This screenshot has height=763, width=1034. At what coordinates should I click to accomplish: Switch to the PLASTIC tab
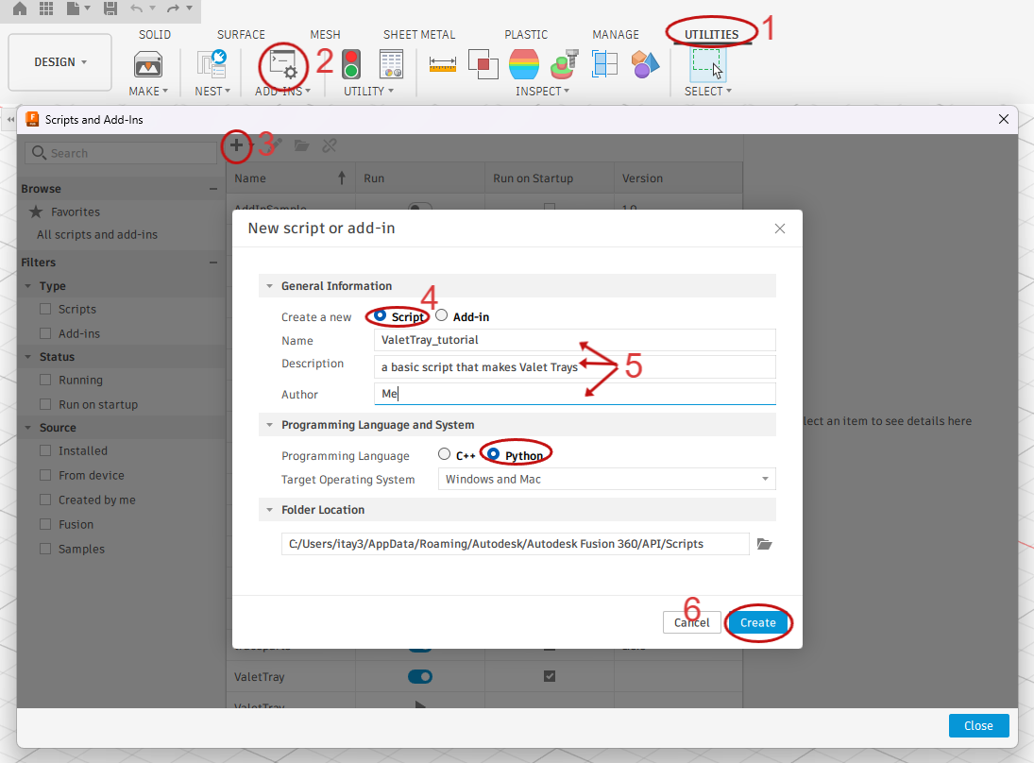[526, 34]
